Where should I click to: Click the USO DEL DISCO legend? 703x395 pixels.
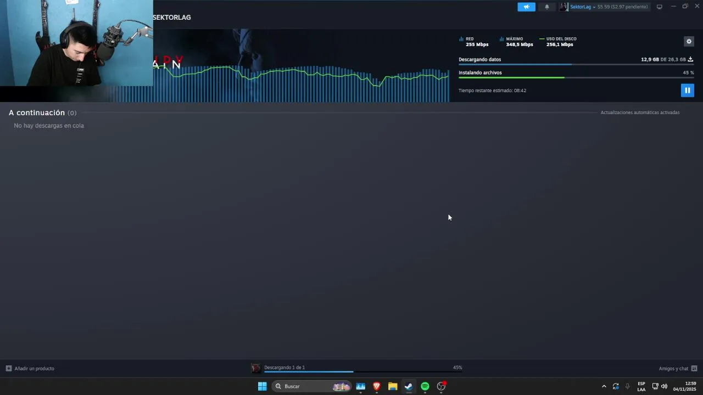coord(557,42)
